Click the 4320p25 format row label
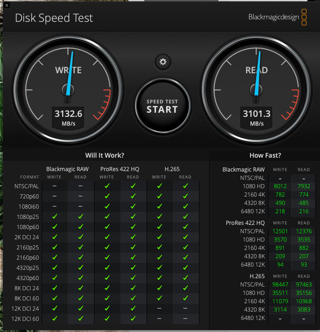Viewport: 320px width, 332px height. (28, 268)
